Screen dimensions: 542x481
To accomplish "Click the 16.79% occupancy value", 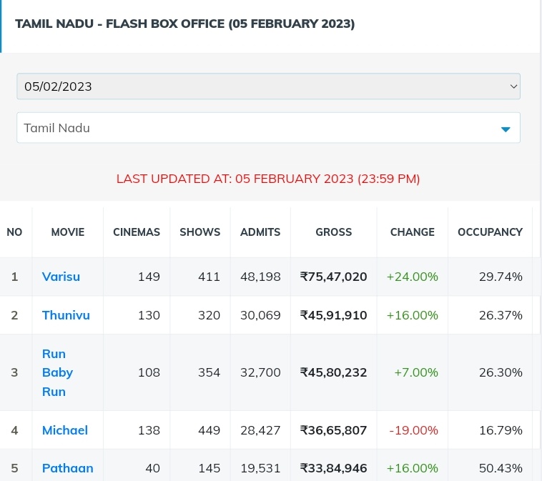I will click(x=501, y=430).
